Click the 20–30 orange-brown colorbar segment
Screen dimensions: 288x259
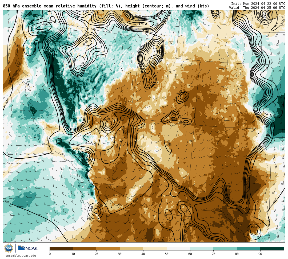coord(108,249)
